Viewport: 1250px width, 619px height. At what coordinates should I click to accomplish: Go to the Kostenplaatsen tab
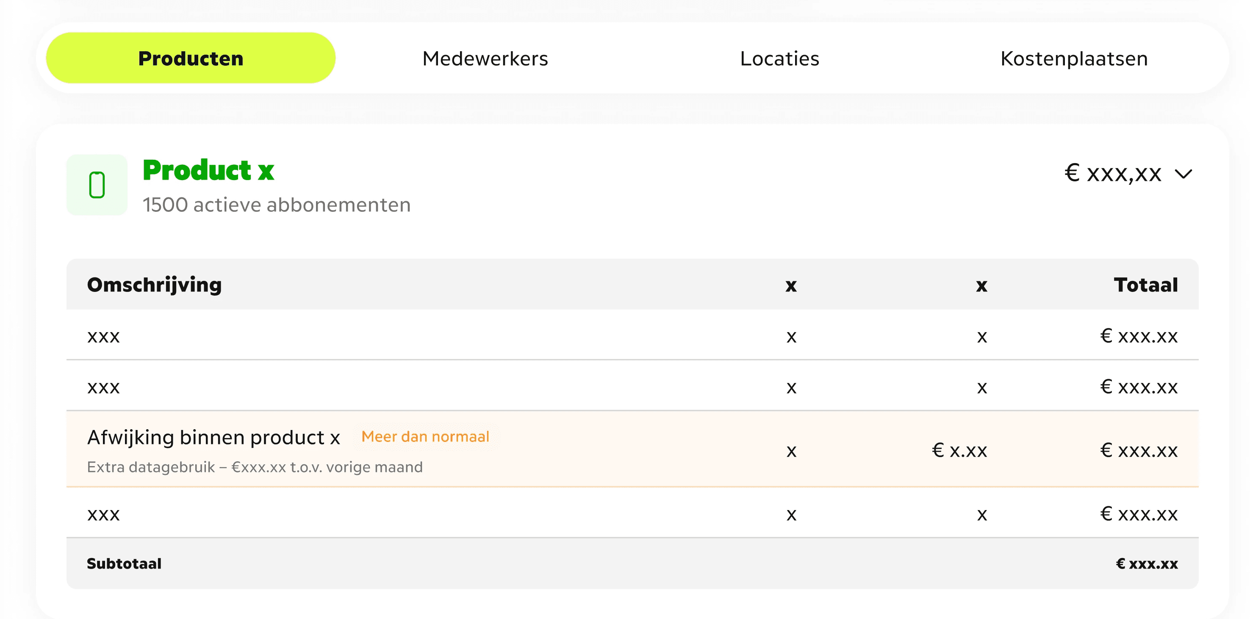click(1074, 58)
